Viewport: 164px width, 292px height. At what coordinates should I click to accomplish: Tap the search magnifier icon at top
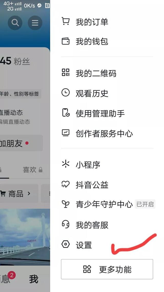(15, 23)
